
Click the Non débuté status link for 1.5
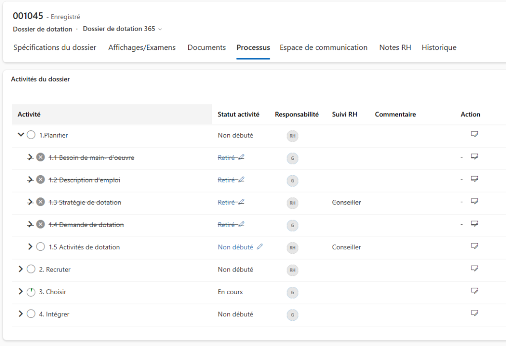pos(235,247)
